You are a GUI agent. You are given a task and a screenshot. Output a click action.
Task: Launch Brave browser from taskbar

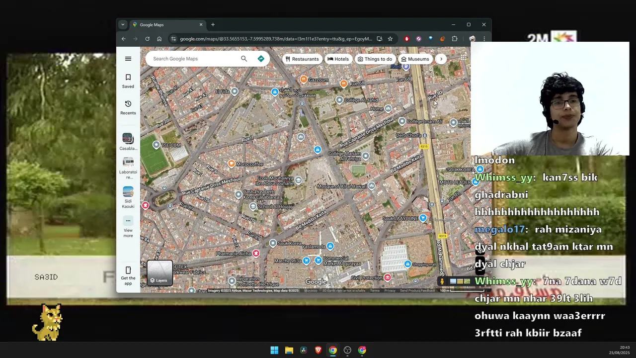pos(318,350)
